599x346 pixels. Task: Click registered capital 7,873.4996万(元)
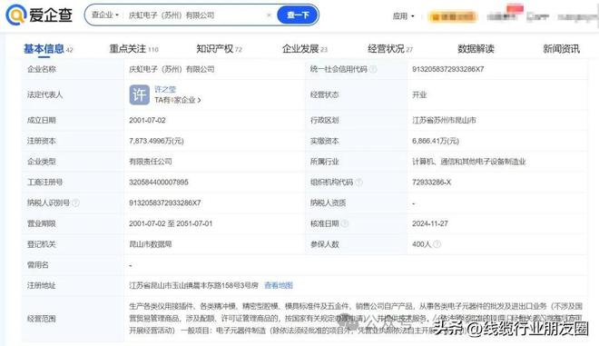pos(156,141)
